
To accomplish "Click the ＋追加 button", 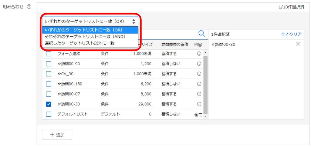I will [x=57, y=135].
